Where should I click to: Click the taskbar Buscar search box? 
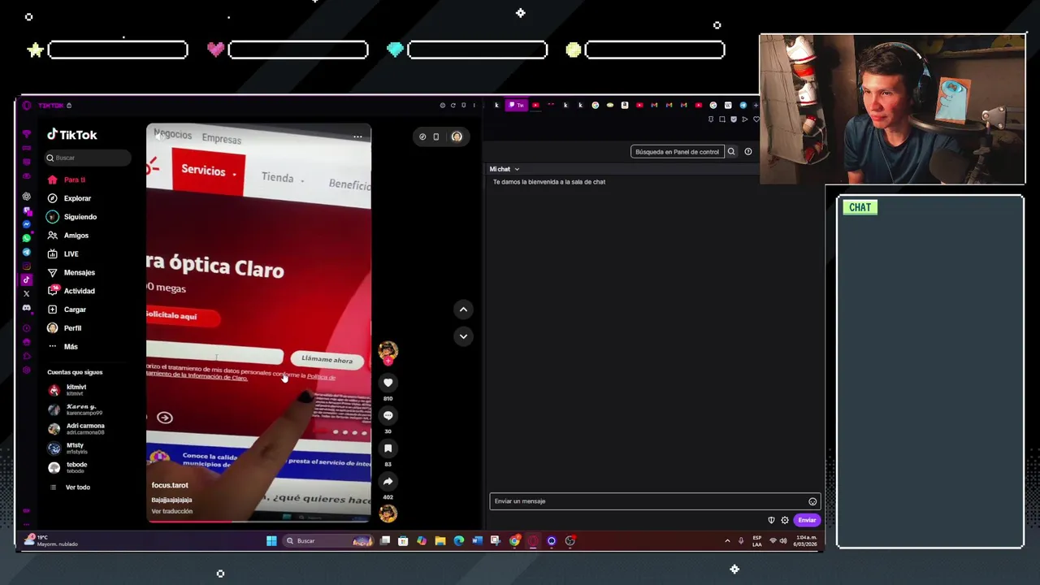click(x=327, y=541)
